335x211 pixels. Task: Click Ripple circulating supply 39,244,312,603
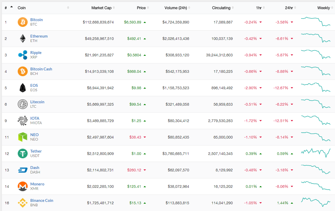pyautogui.click(x=219, y=55)
